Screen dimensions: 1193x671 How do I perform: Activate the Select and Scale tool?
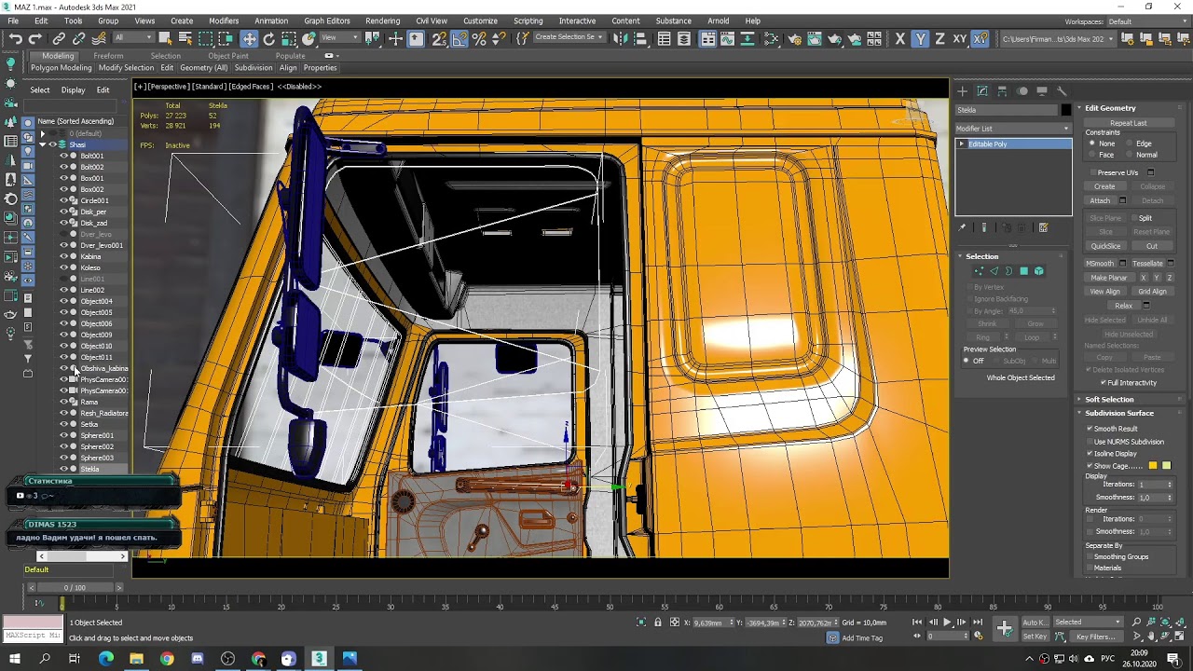click(x=289, y=38)
